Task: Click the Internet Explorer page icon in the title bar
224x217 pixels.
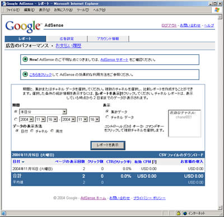Action: (3, 3)
